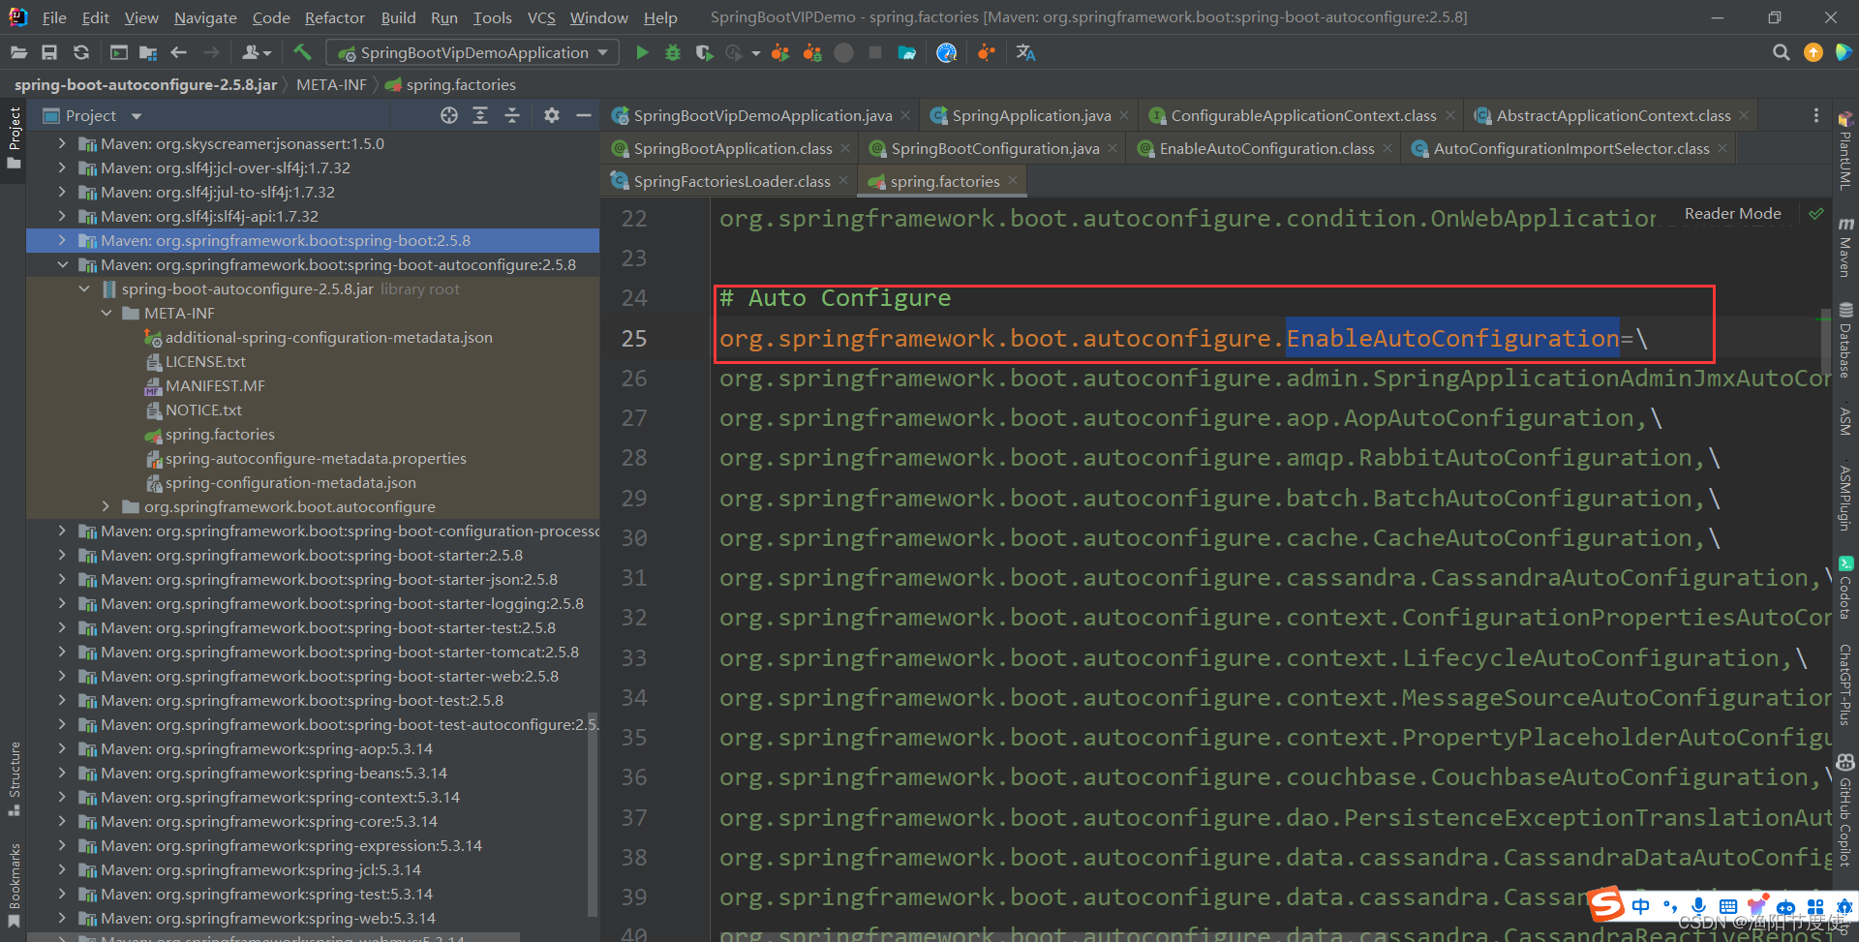Click the Open folder toolbar icon
This screenshot has width=1859, height=942.
[17, 52]
